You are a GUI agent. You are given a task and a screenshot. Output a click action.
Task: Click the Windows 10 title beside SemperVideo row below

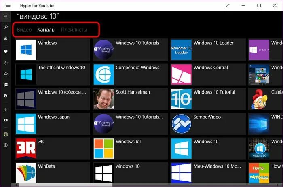[x=206, y=142]
